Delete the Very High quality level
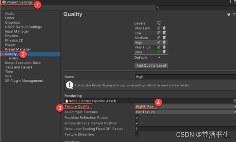 click(x=164, y=47)
